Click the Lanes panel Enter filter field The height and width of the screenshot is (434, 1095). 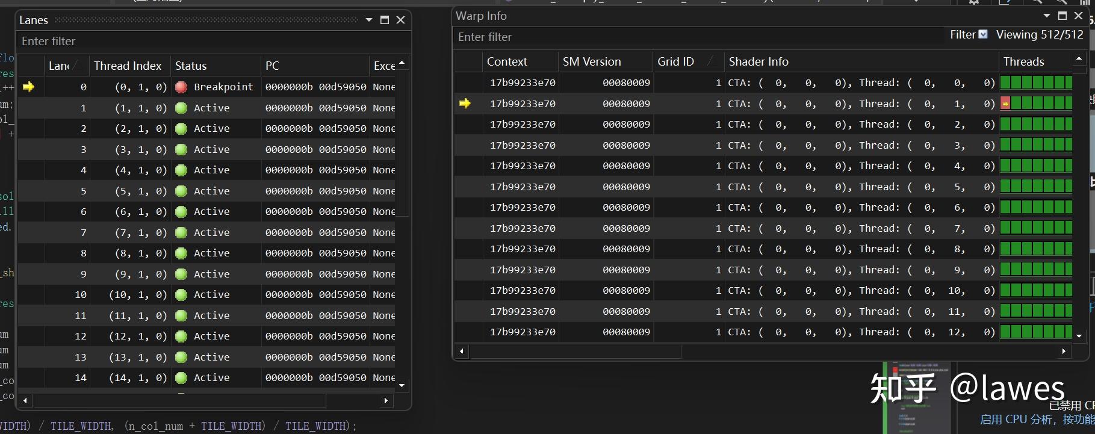point(181,41)
